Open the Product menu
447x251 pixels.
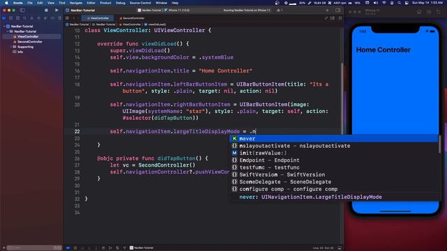tap(105, 3)
